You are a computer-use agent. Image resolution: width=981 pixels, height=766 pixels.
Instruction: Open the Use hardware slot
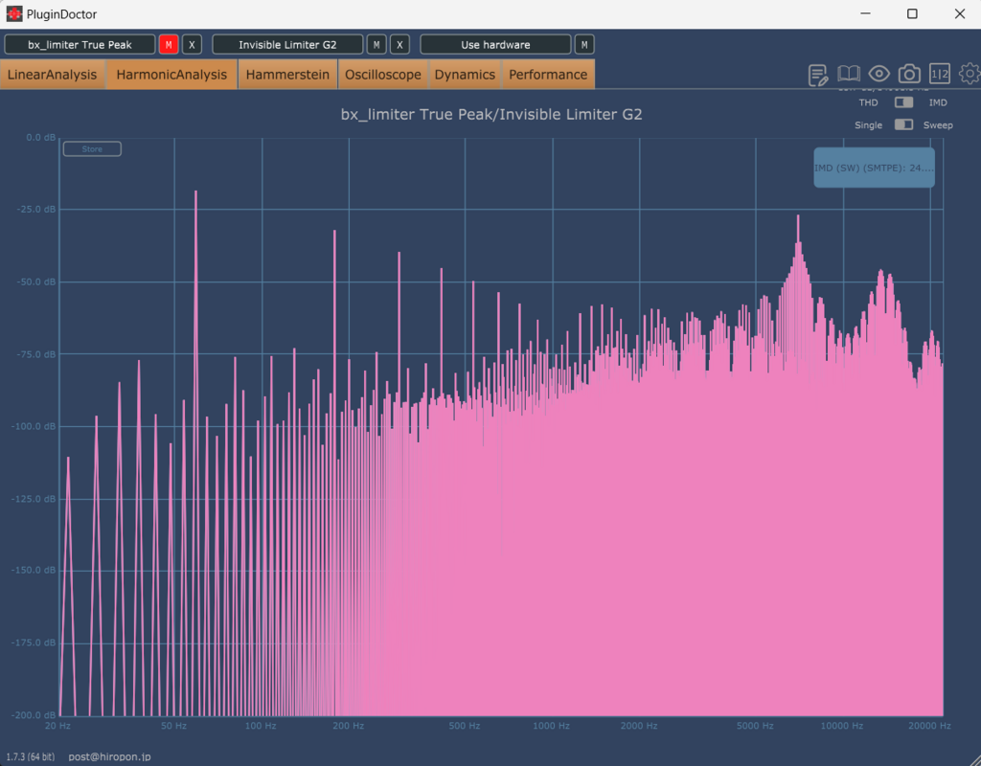pos(495,44)
